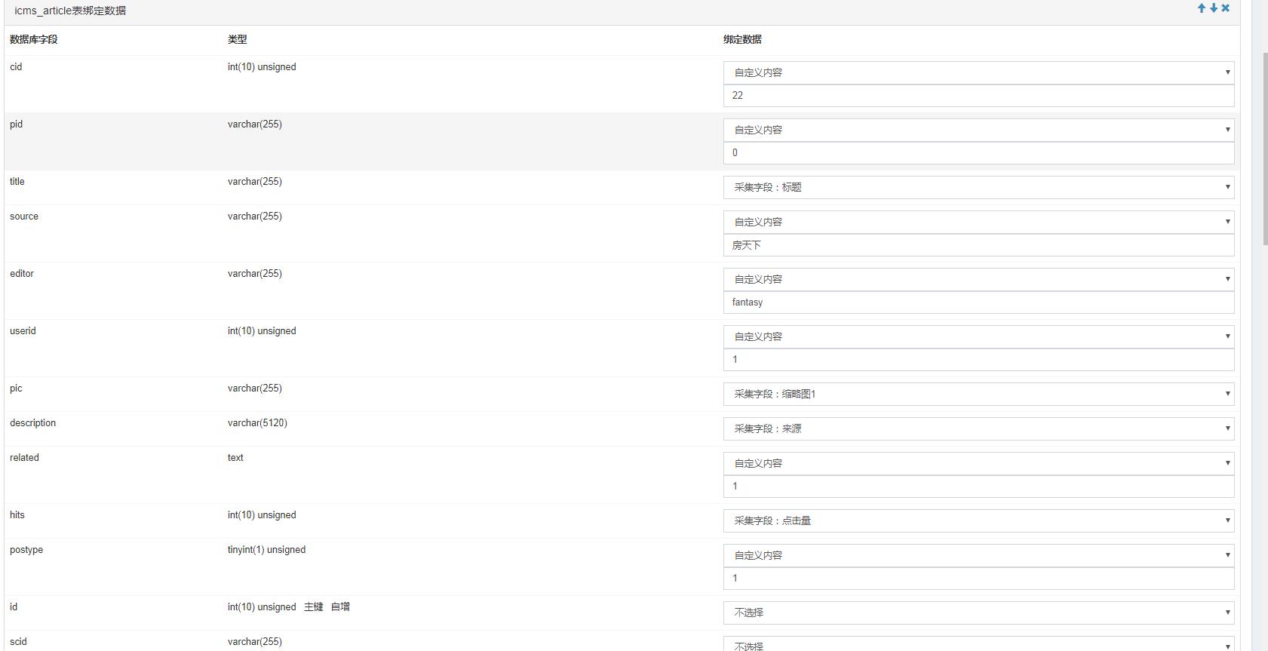Edit the source value field 房天下

point(978,245)
